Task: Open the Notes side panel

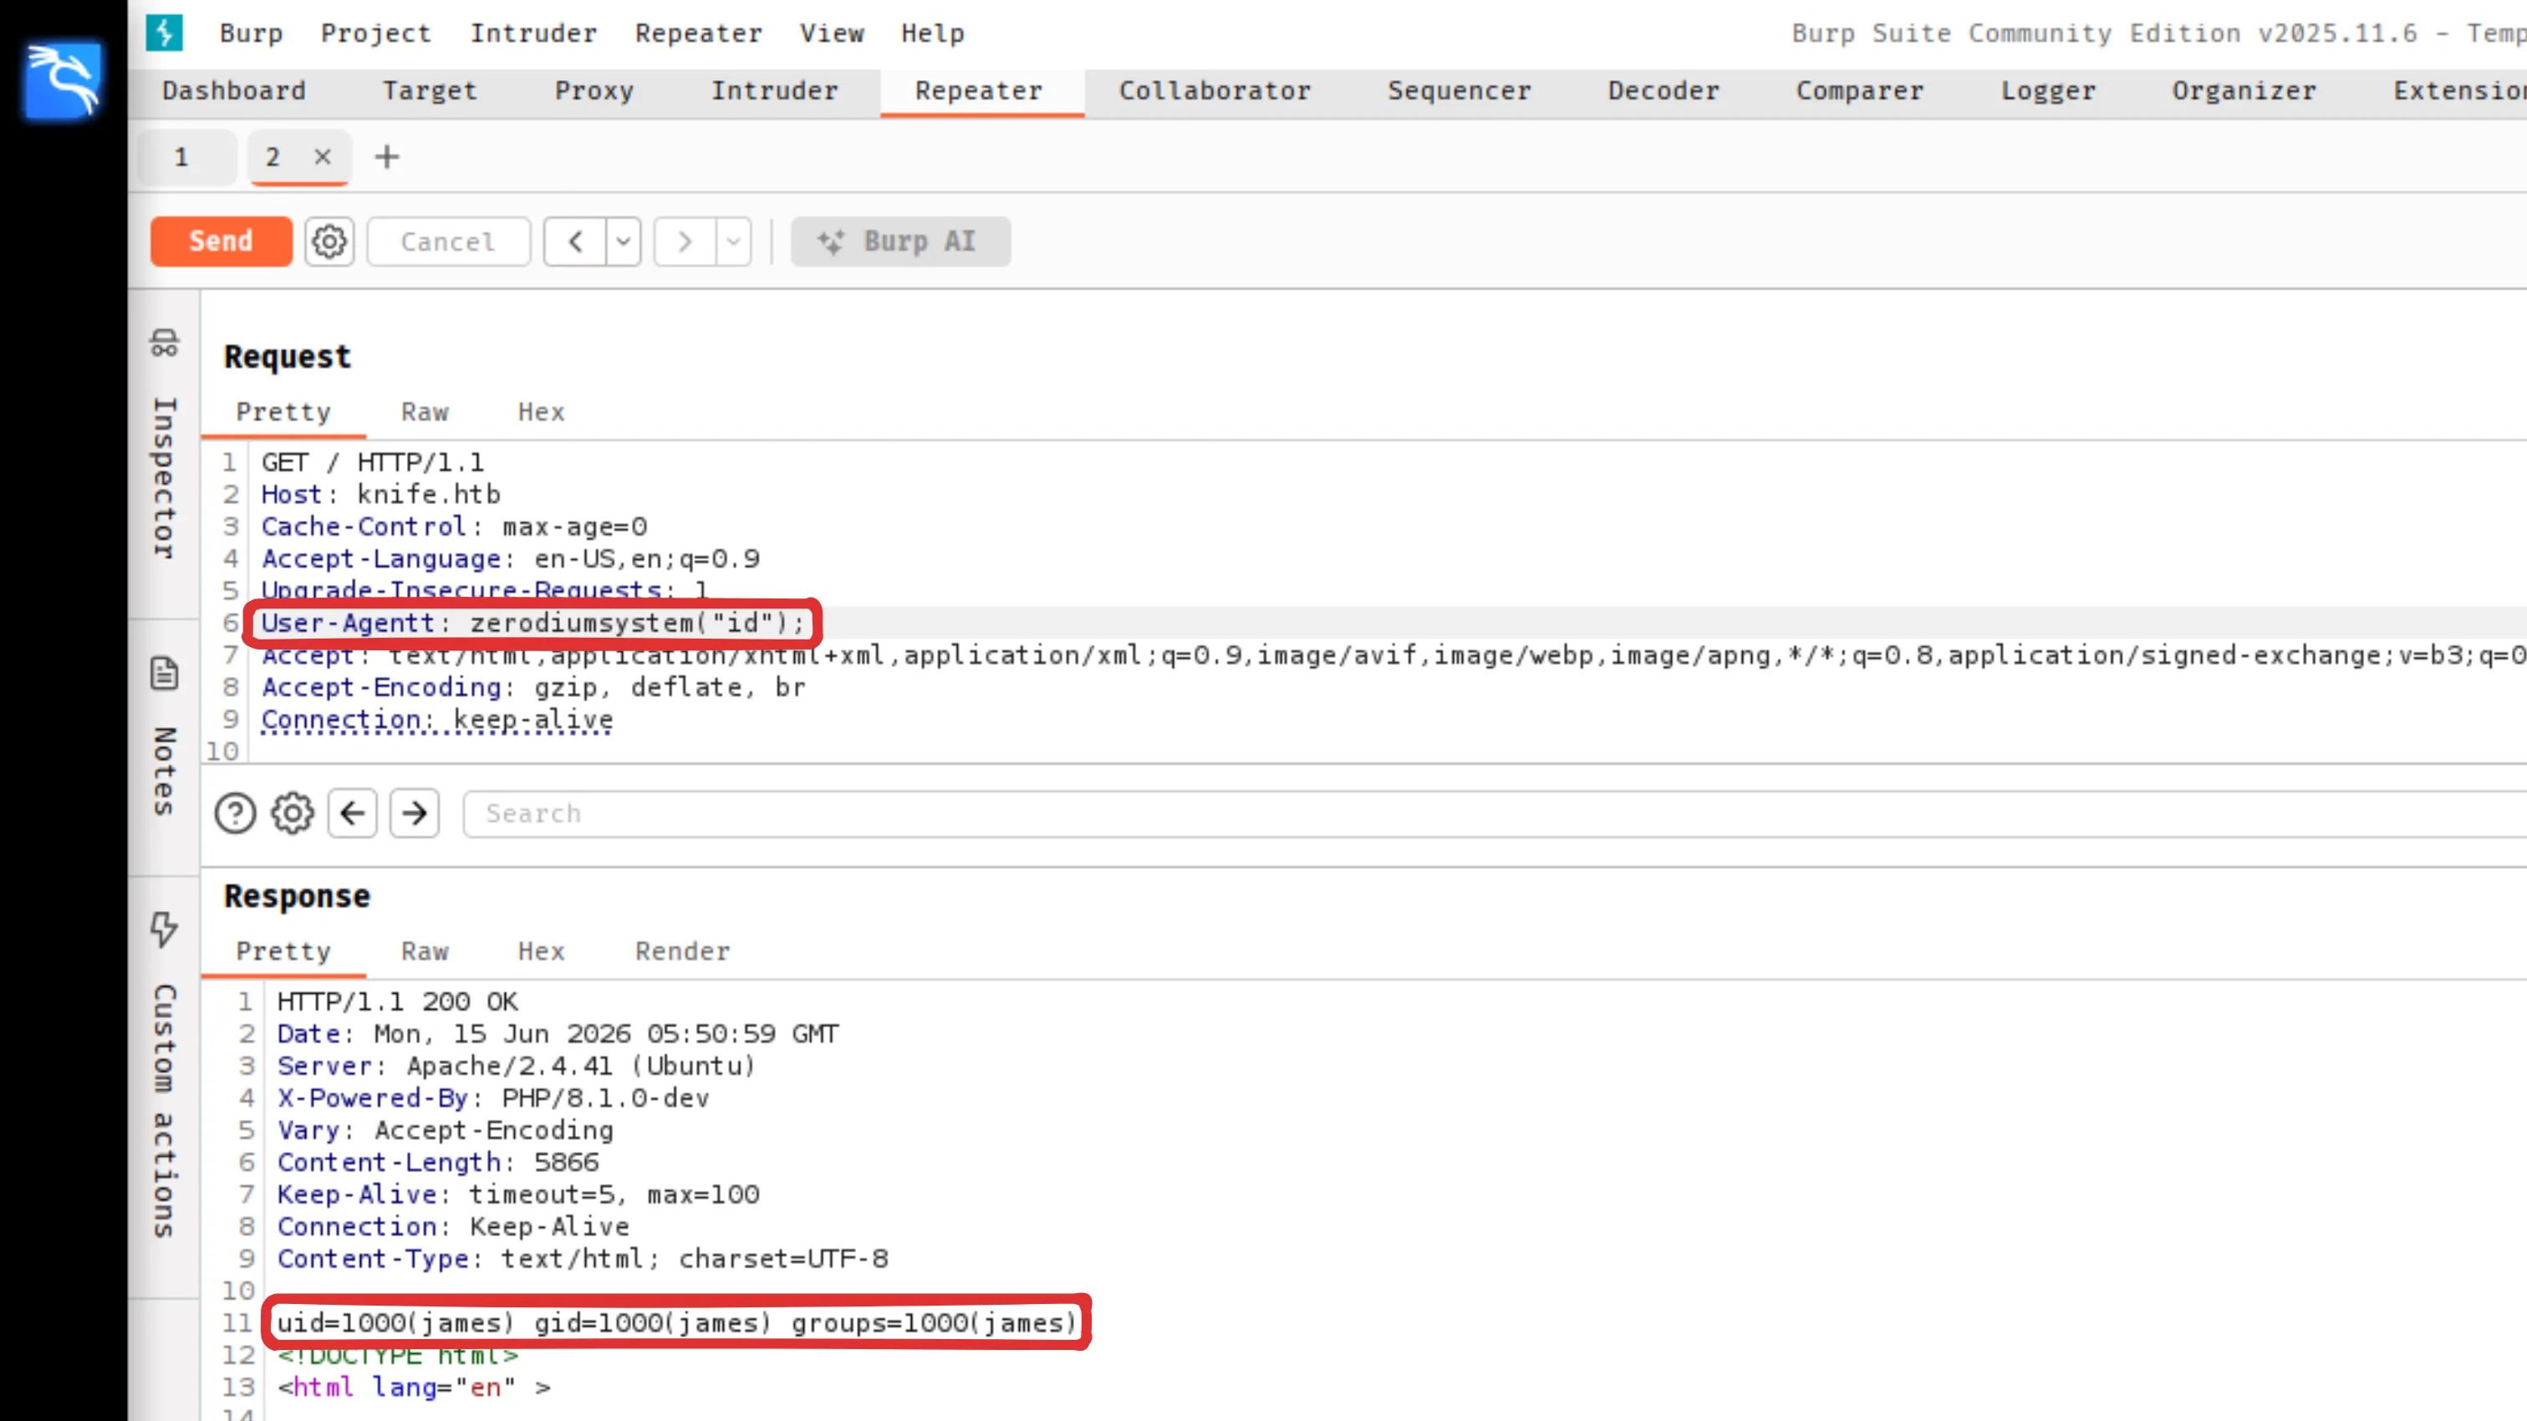Action: point(164,736)
